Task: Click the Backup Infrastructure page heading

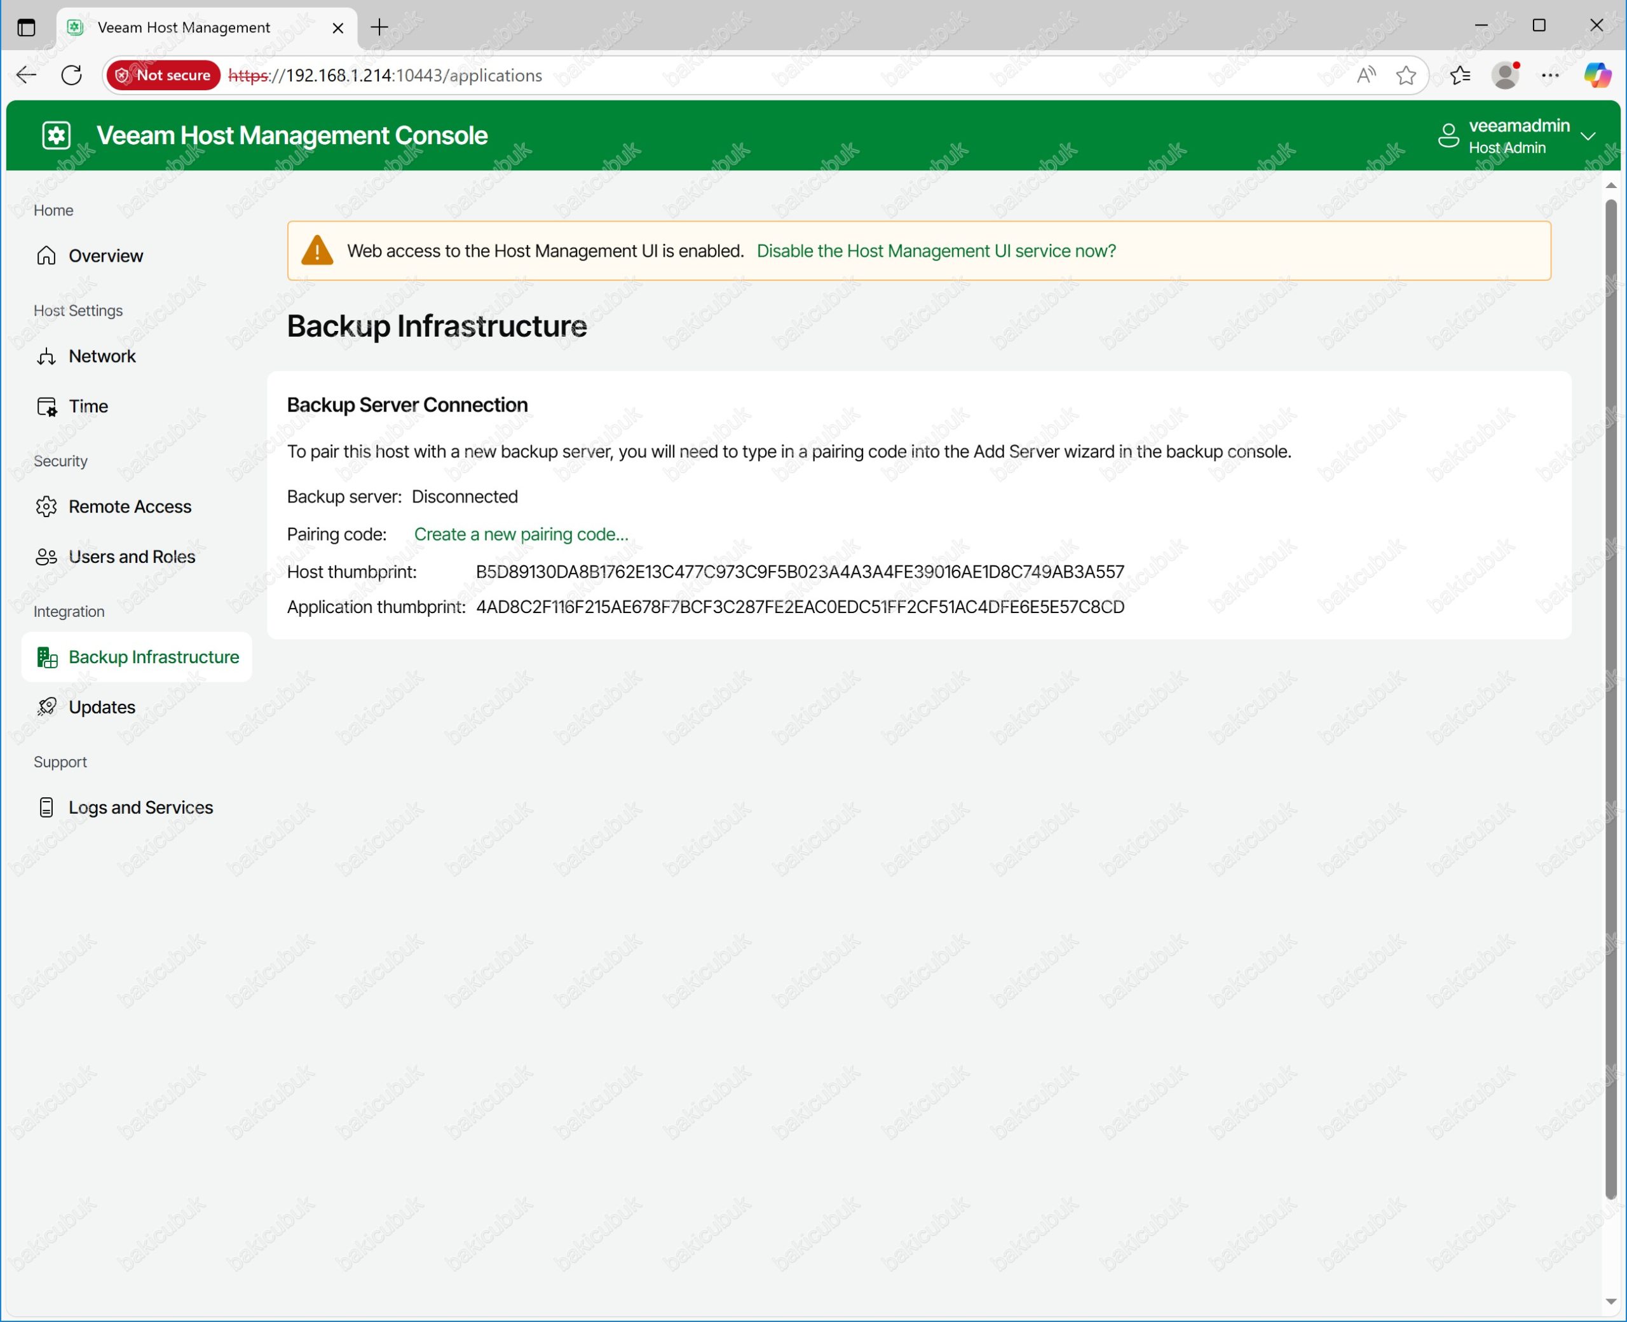Action: pyautogui.click(x=437, y=327)
